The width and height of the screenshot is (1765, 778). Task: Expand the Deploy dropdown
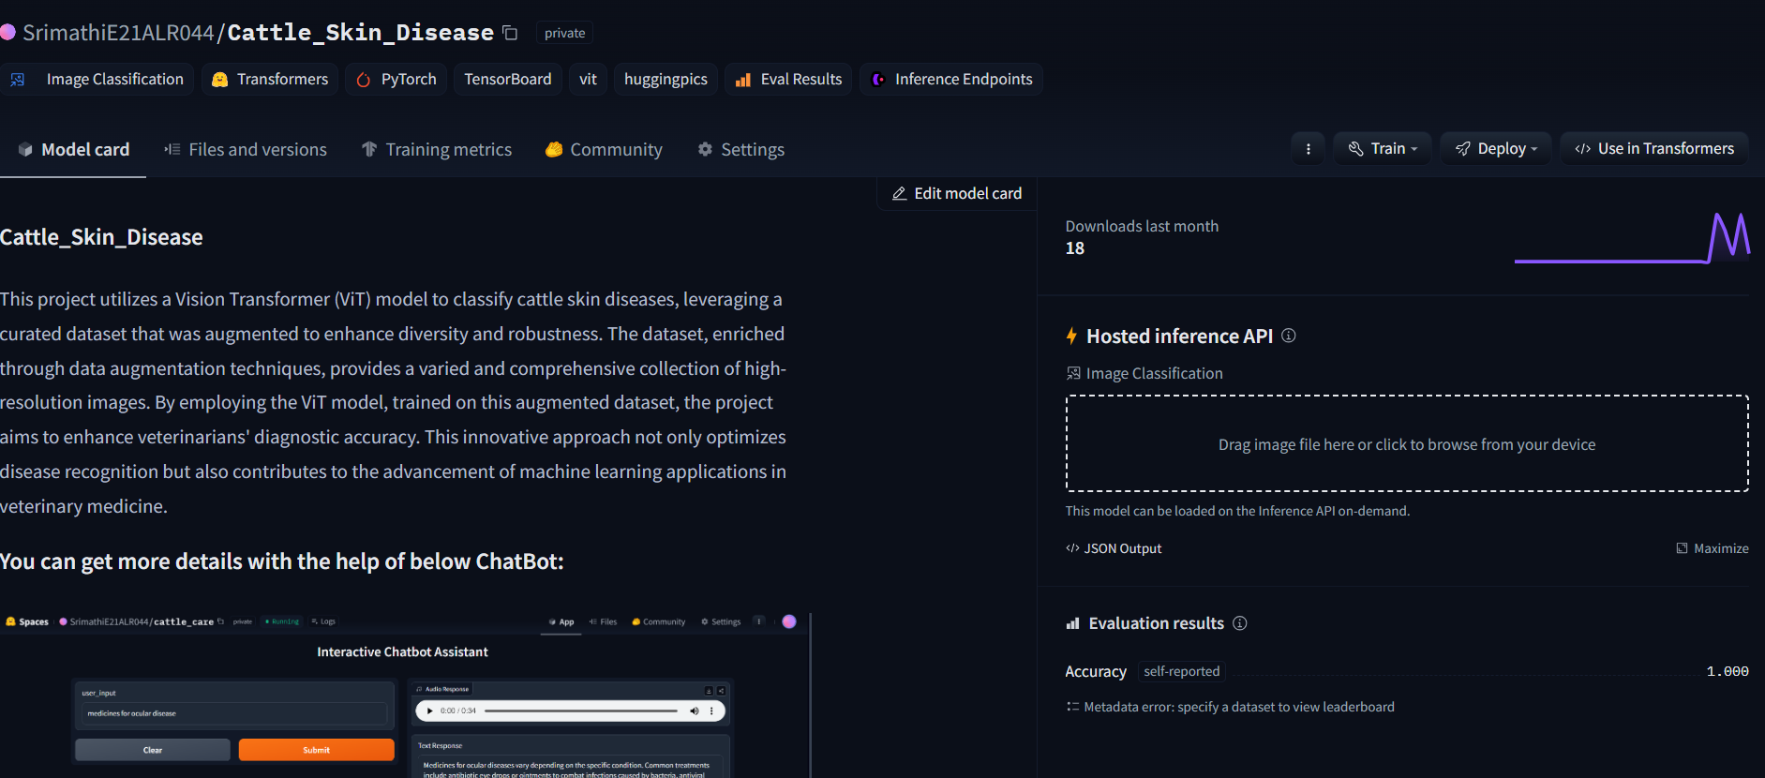(x=1496, y=149)
